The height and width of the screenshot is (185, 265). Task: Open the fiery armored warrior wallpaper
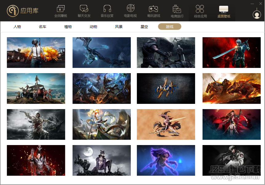click(x=36, y=160)
